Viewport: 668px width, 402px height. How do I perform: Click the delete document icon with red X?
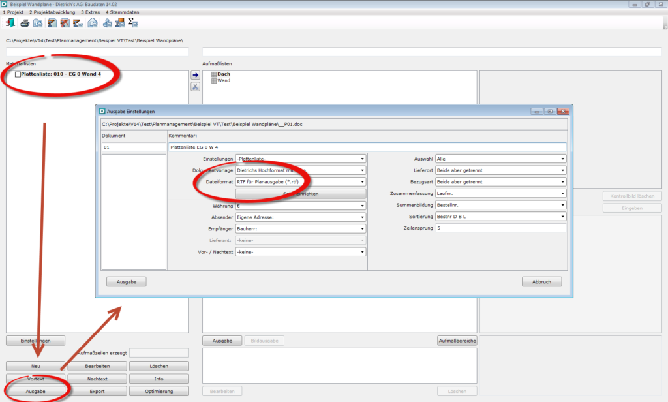[x=65, y=22]
